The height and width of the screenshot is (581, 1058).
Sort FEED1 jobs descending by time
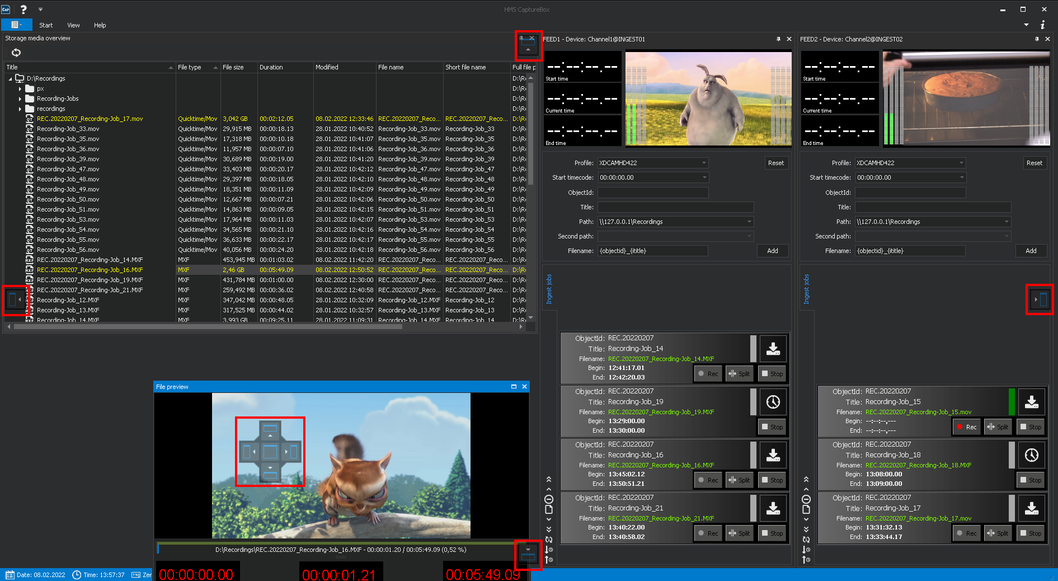click(549, 550)
